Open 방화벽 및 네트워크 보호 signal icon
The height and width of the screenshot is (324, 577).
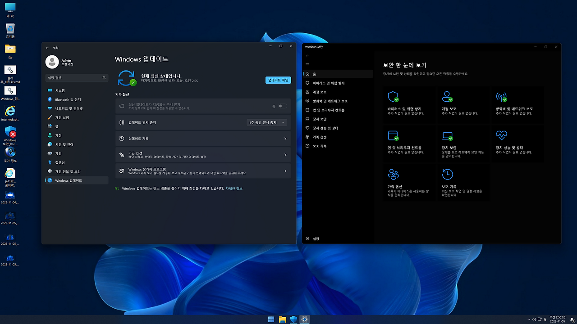coord(500,96)
